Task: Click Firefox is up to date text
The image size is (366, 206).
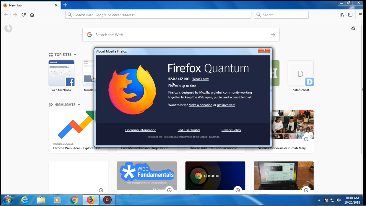Action: [x=182, y=86]
